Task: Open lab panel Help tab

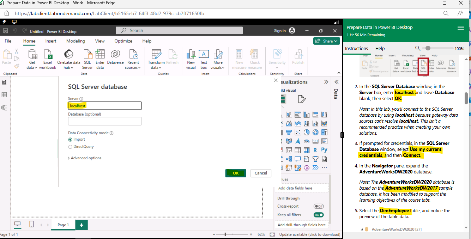Action: (x=380, y=48)
